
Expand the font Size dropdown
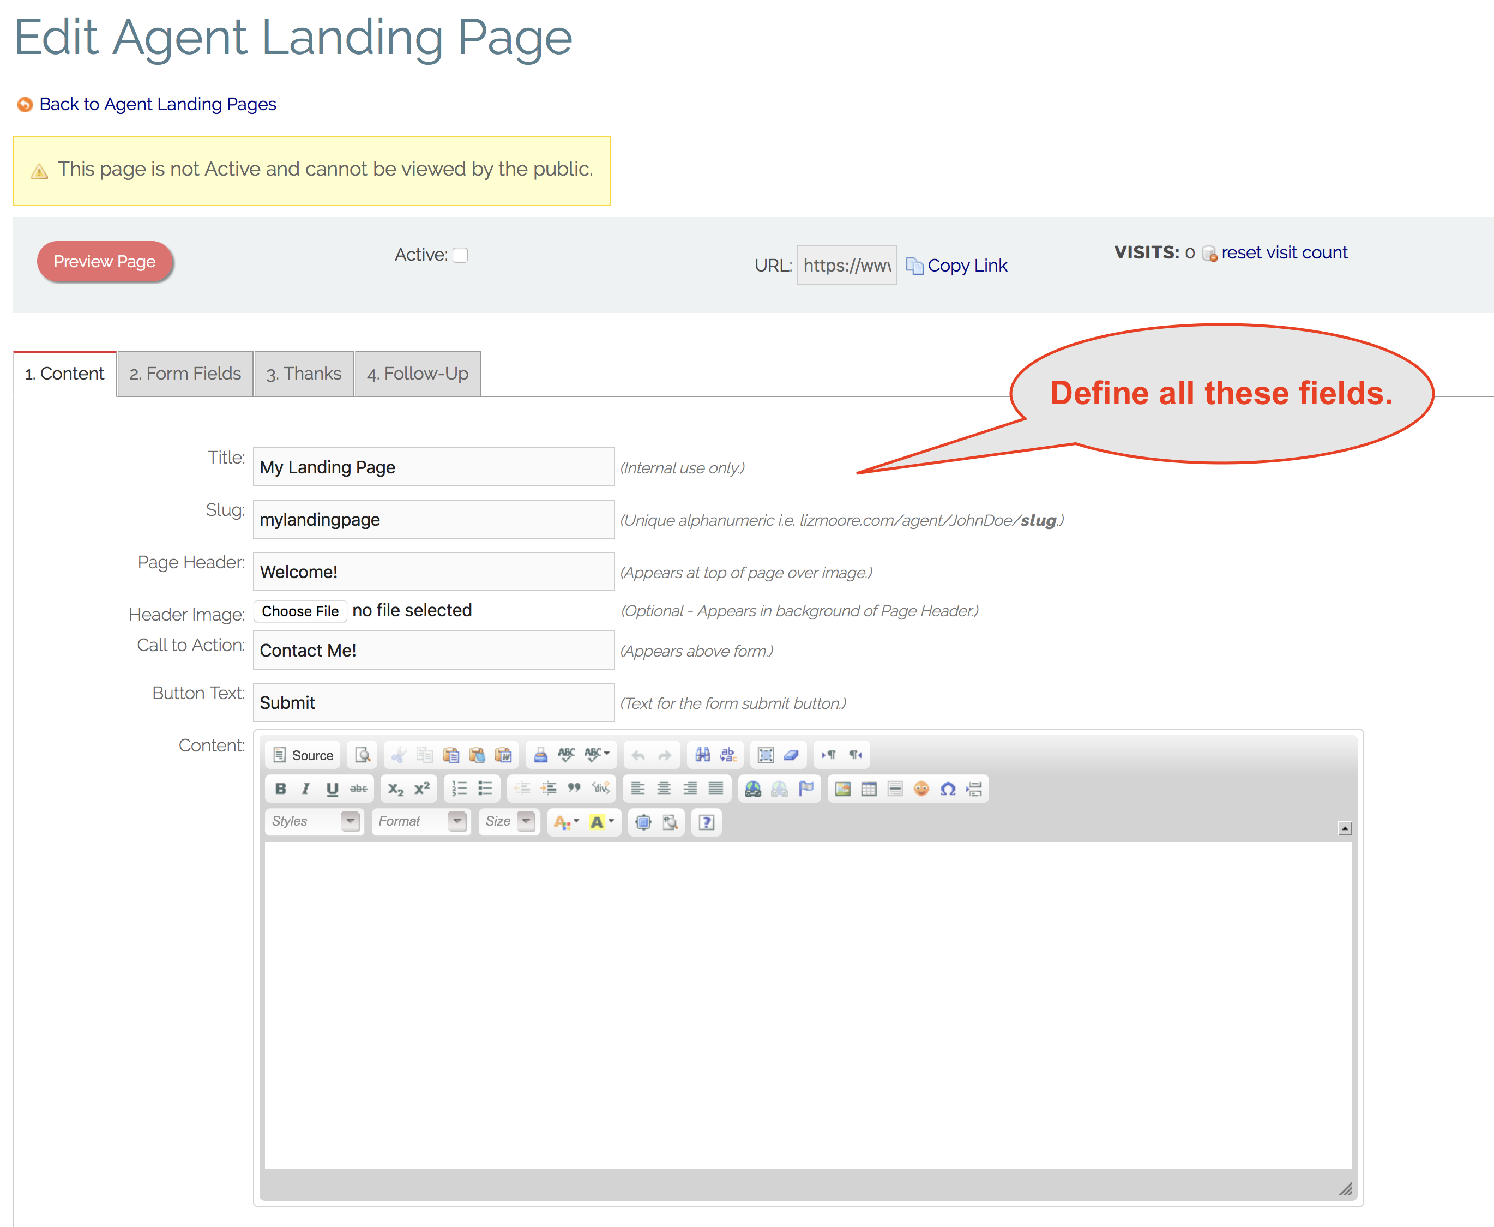point(509,821)
